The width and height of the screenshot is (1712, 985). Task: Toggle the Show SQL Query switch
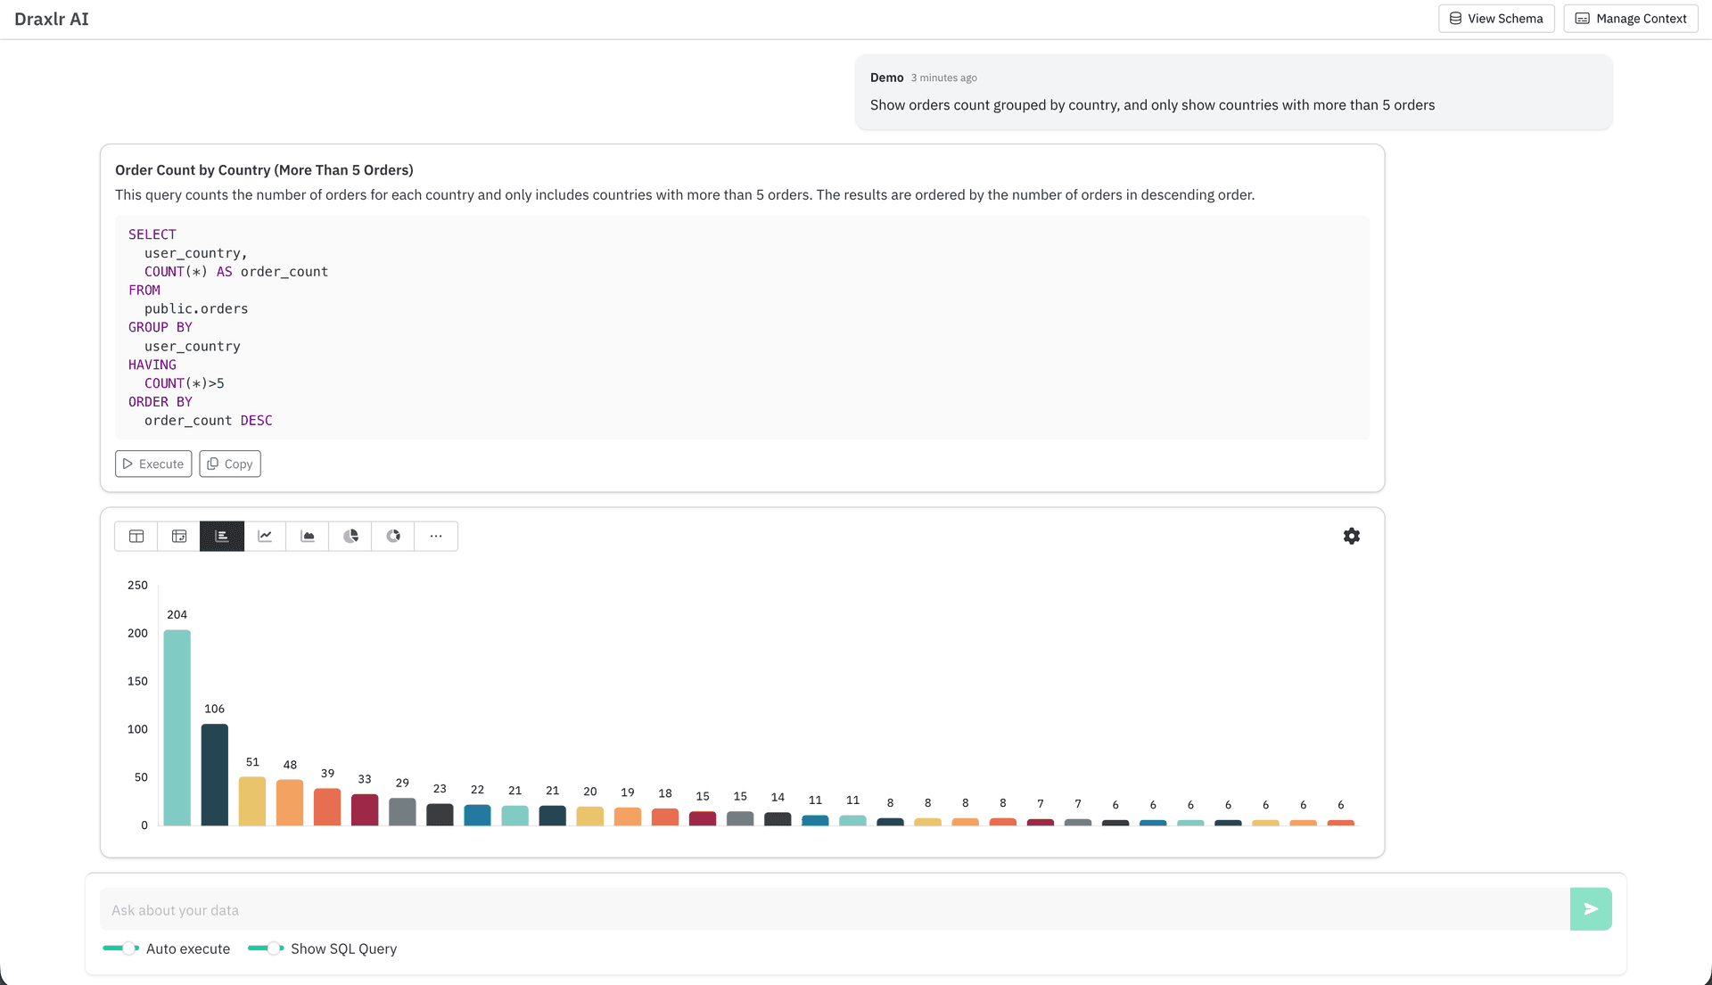click(x=266, y=948)
